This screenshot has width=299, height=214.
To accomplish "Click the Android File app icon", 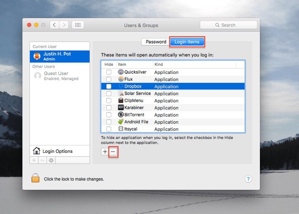I will 121,122.
